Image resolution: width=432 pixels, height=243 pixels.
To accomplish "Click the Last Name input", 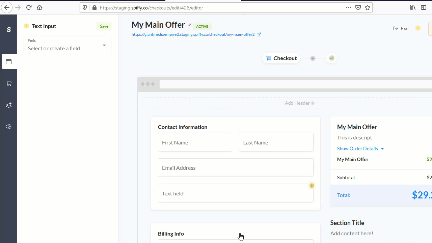I will click(x=276, y=142).
